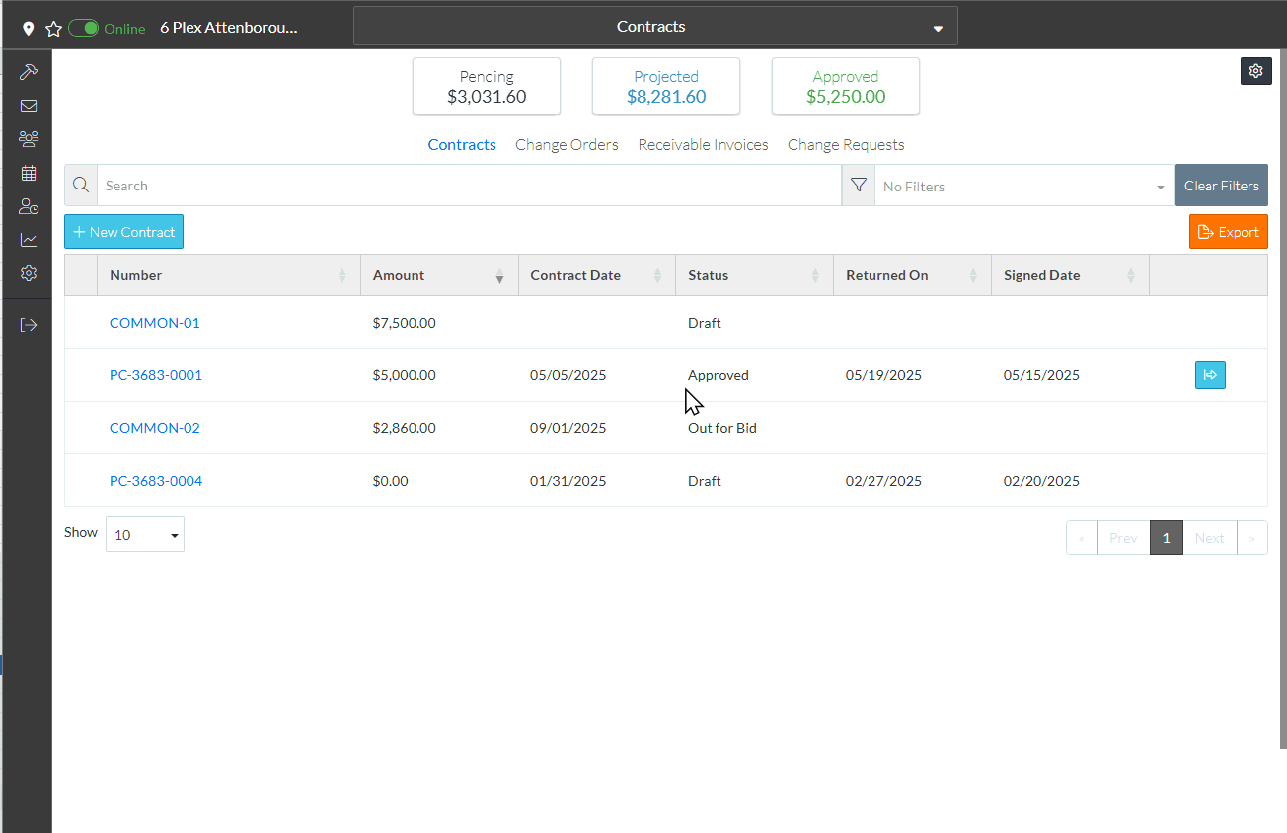This screenshot has height=833, width=1287.
Task: Open the Contracts module dropdown in the header
Action: coord(654,27)
